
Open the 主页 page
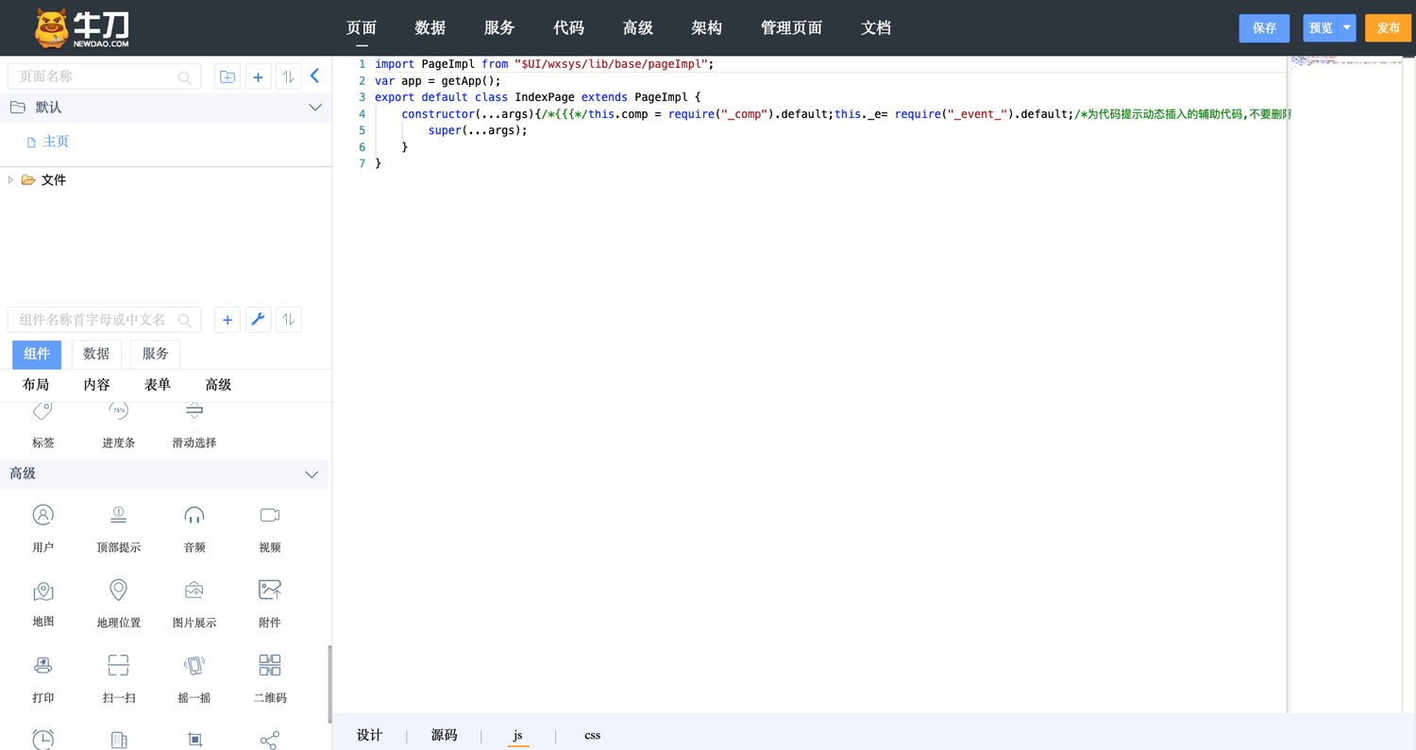coord(56,142)
